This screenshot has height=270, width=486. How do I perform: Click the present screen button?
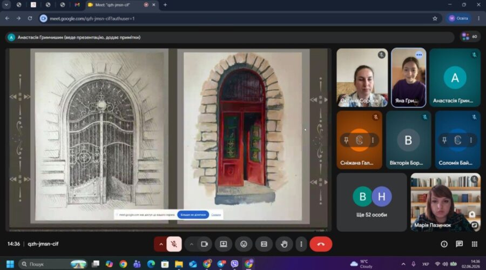(x=224, y=244)
